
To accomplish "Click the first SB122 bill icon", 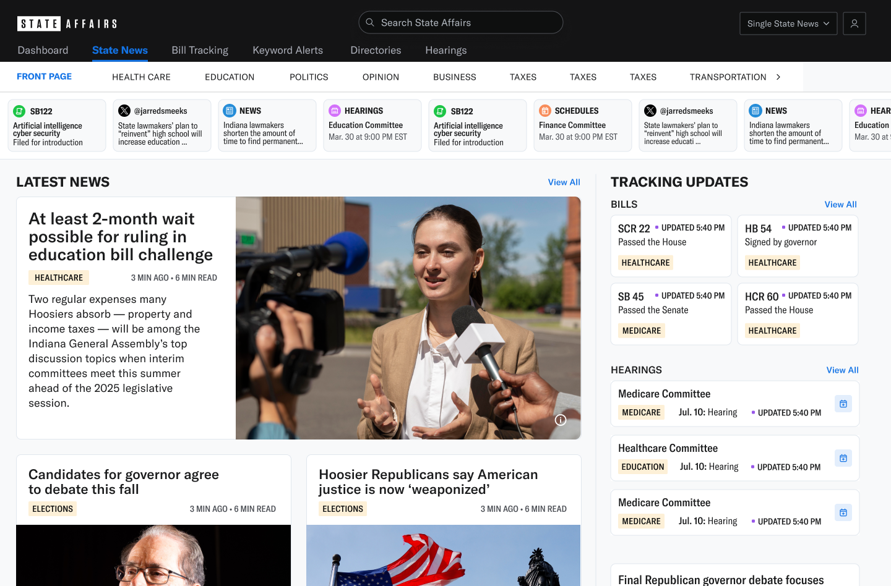I will point(19,111).
